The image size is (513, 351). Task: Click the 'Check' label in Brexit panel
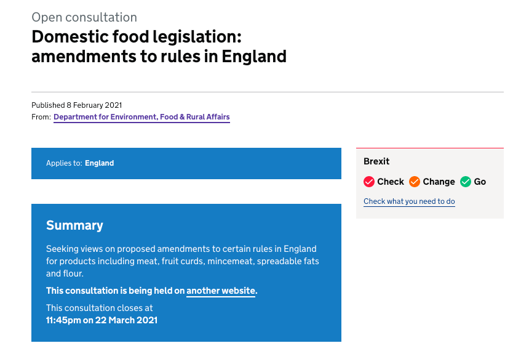tap(391, 182)
